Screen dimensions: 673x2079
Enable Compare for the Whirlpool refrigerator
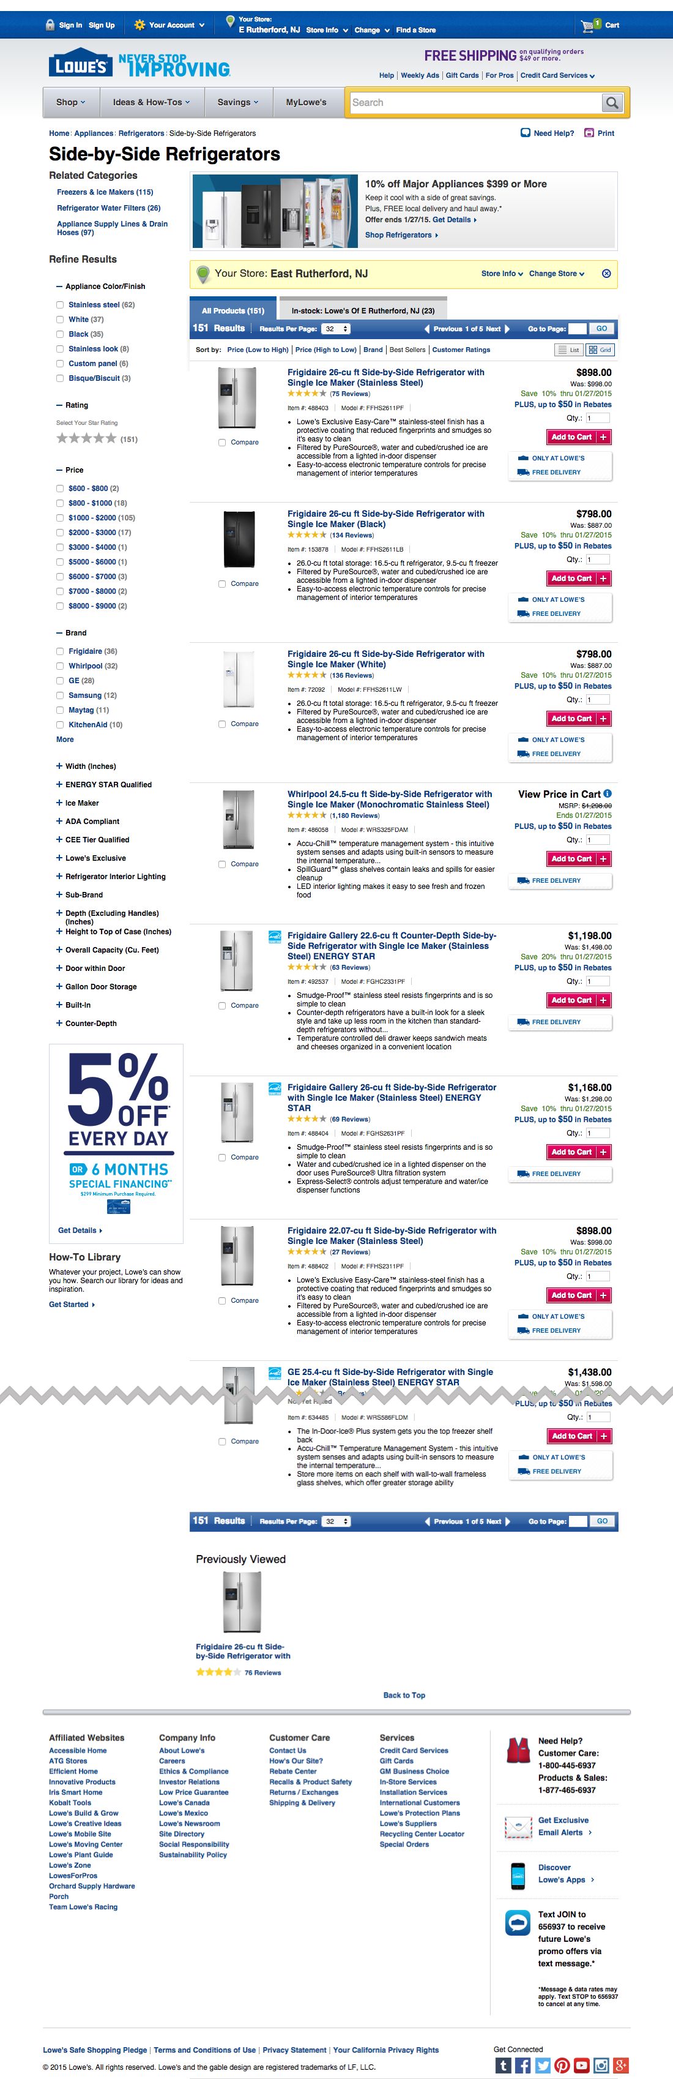223,864
